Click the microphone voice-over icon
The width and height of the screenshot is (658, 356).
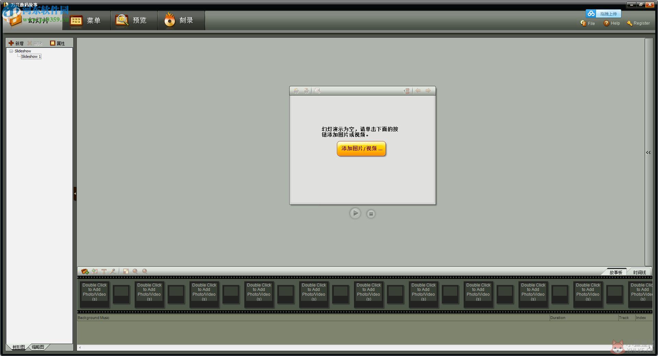tap(112, 271)
